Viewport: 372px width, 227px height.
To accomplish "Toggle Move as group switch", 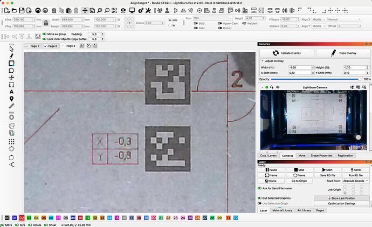I will point(44,34).
